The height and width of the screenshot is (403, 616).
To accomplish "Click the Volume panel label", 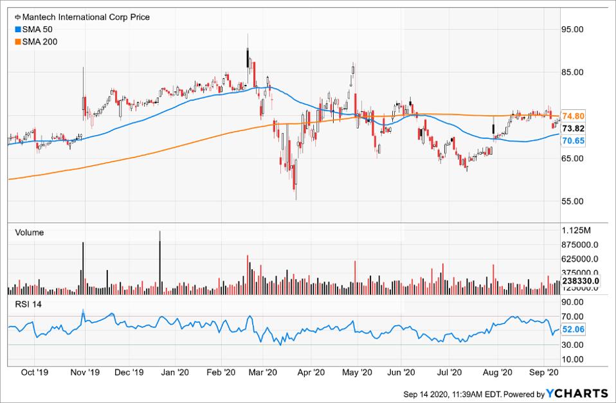I will point(29,233).
